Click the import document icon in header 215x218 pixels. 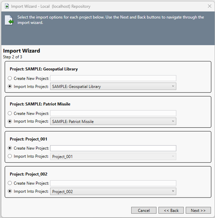(9, 20)
